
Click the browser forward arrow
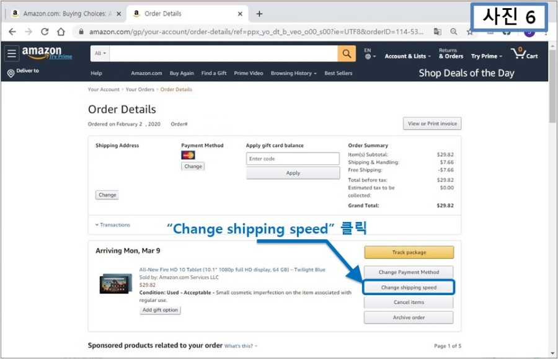pos(29,32)
